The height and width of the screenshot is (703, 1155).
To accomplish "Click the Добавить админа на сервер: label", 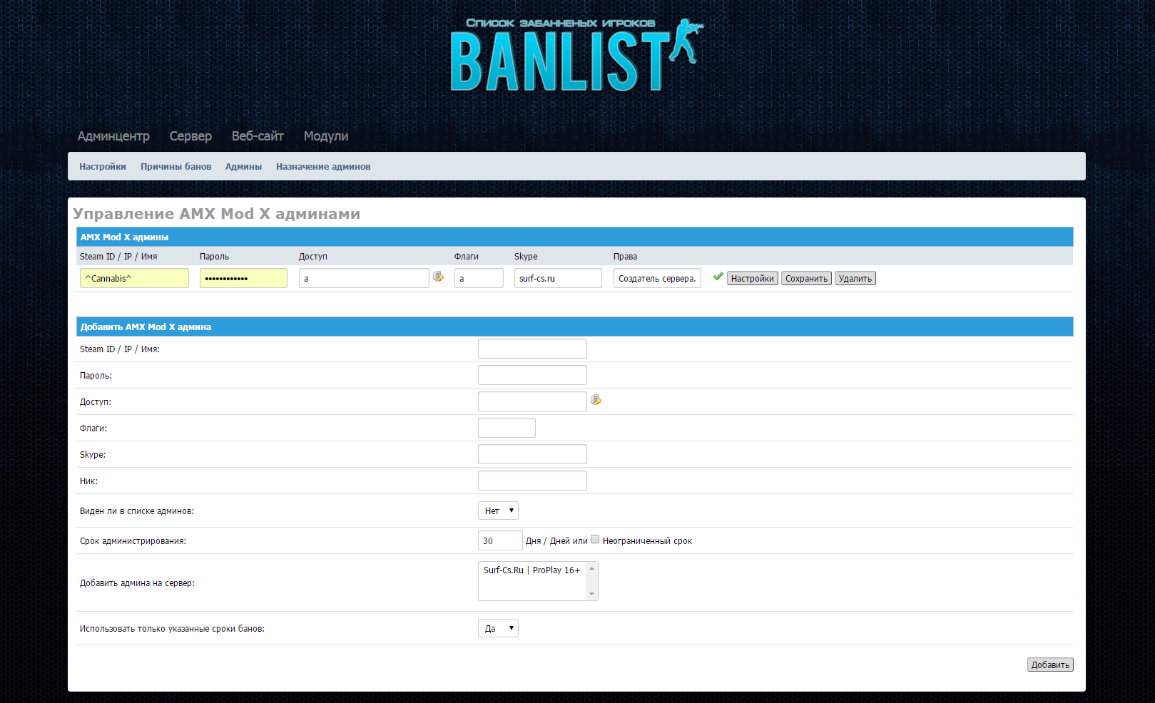I will tap(137, 583).
